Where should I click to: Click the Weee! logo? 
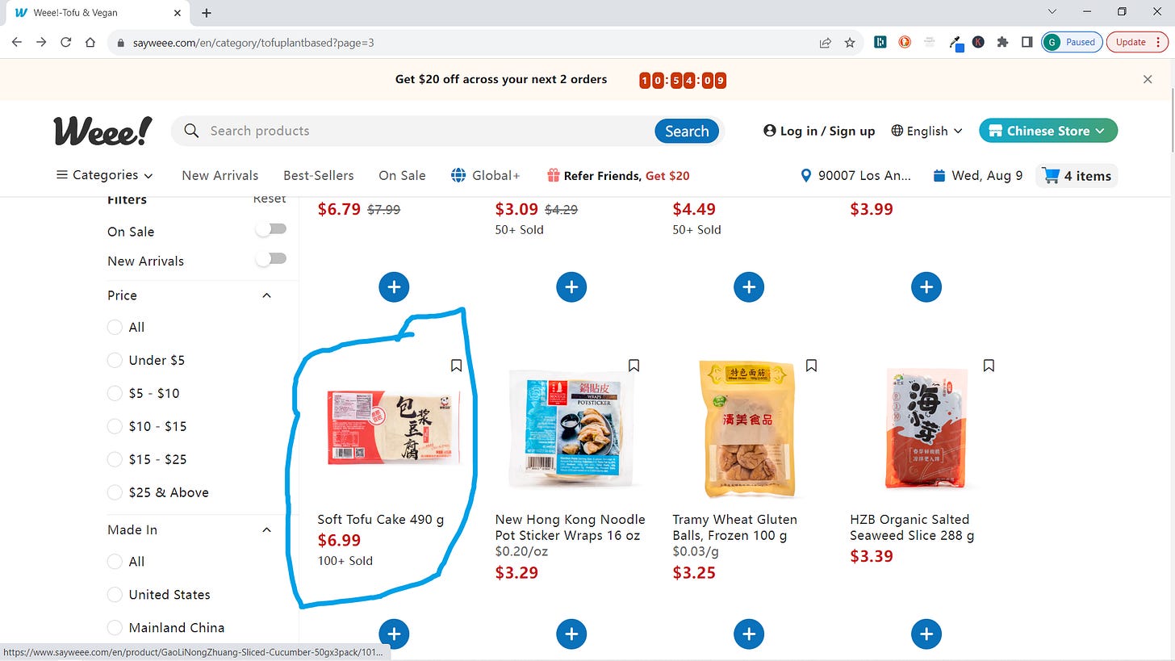(102, 131)
